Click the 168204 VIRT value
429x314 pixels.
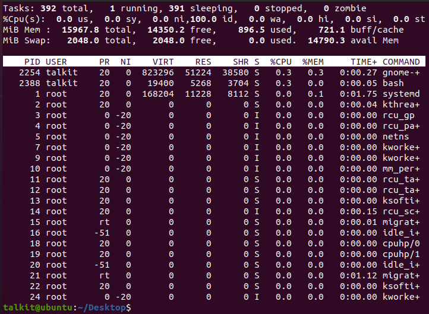[158, 94]
